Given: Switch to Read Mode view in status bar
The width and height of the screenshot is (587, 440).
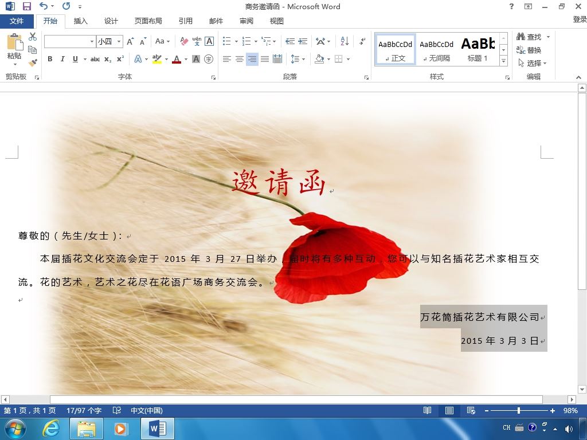Looking at the screenshot, I should click(x=427, y=410).
